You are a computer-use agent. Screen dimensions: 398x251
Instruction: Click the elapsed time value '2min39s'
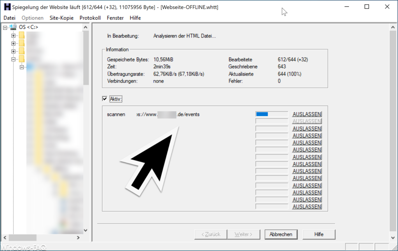162,67
